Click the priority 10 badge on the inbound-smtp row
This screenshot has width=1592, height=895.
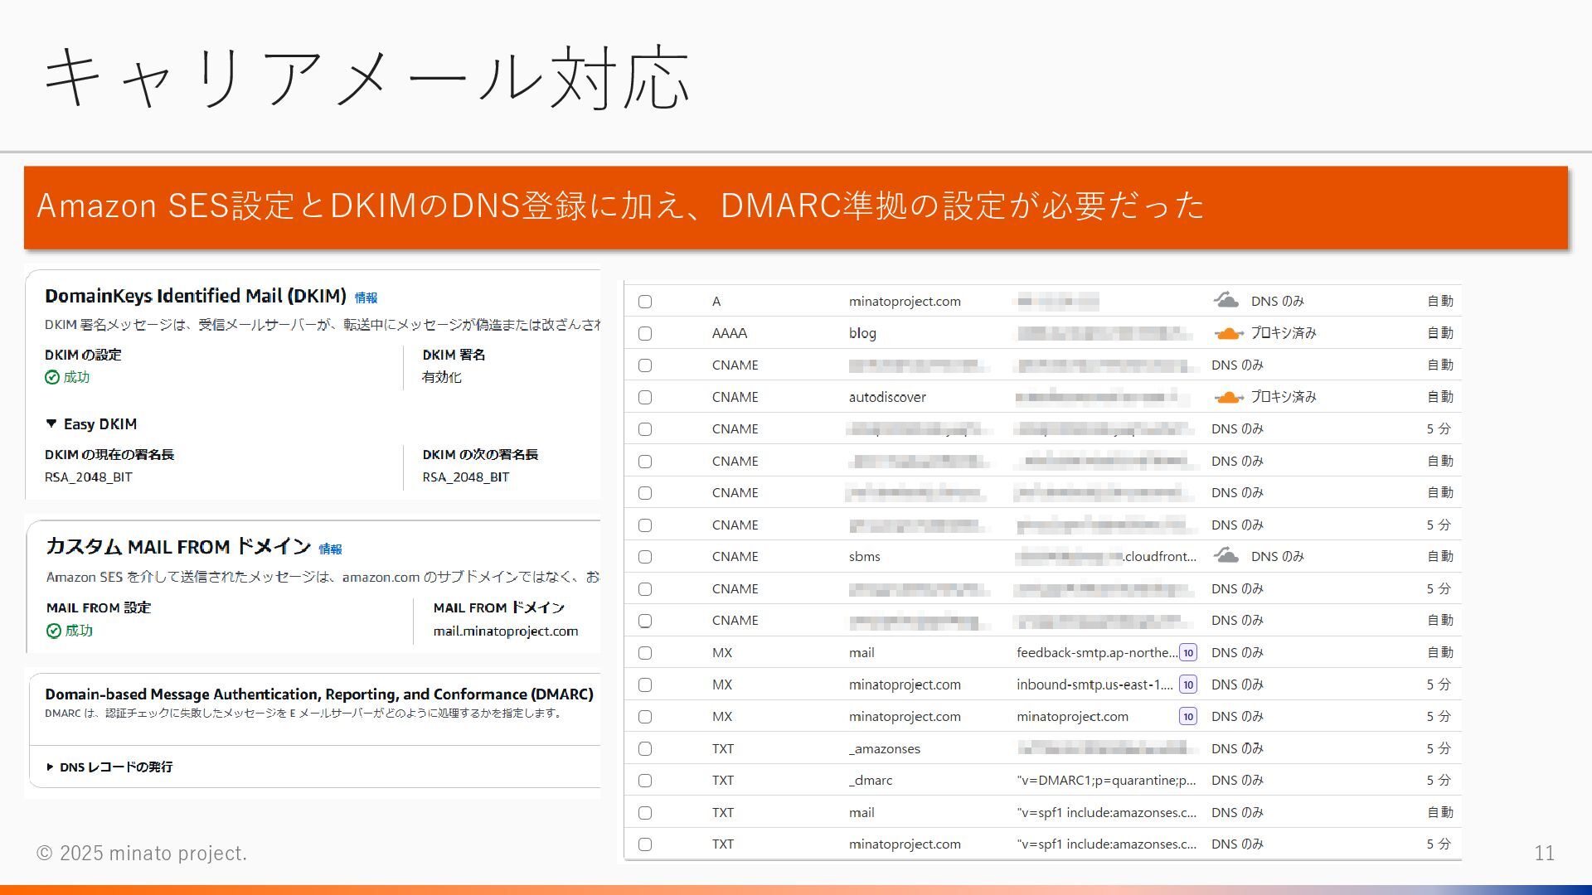[1188, 685]
